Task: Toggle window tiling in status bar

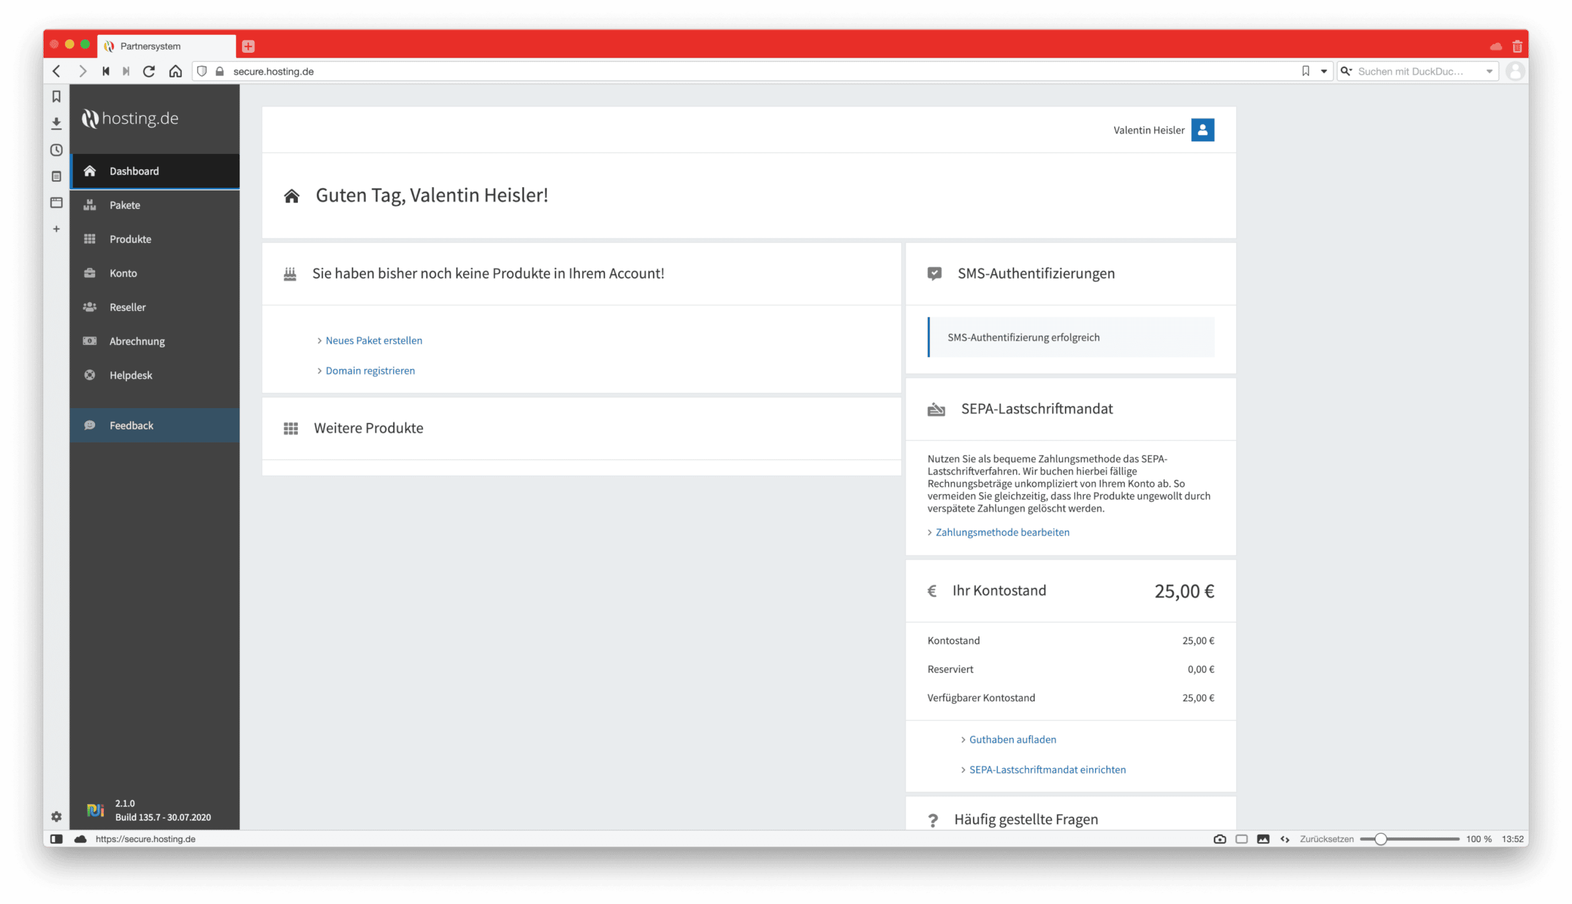Action: (1241, 839)
